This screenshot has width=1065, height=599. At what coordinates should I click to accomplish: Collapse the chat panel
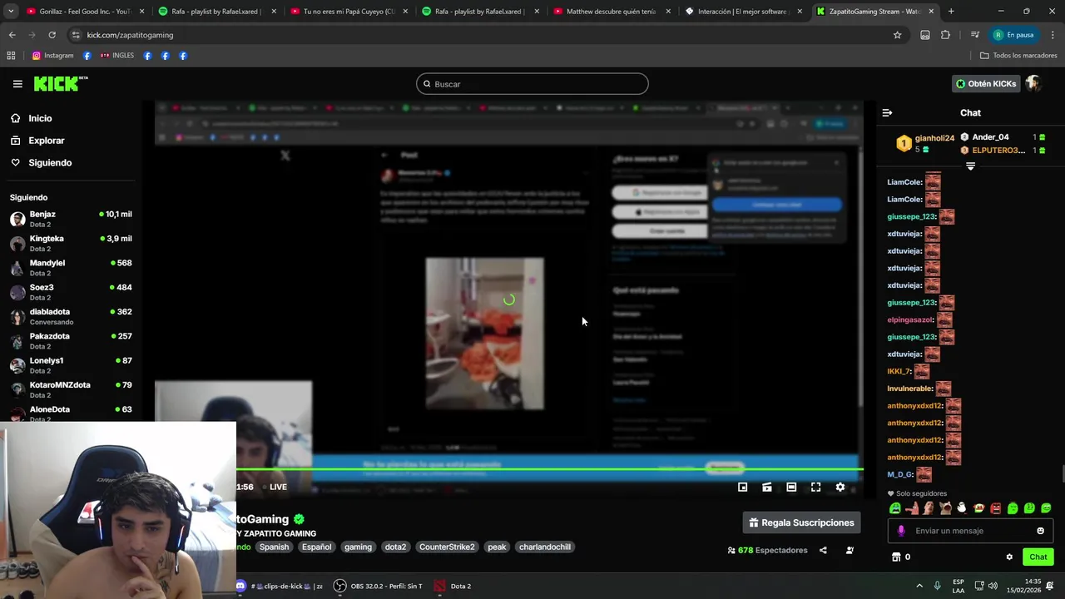pos(887,112)
